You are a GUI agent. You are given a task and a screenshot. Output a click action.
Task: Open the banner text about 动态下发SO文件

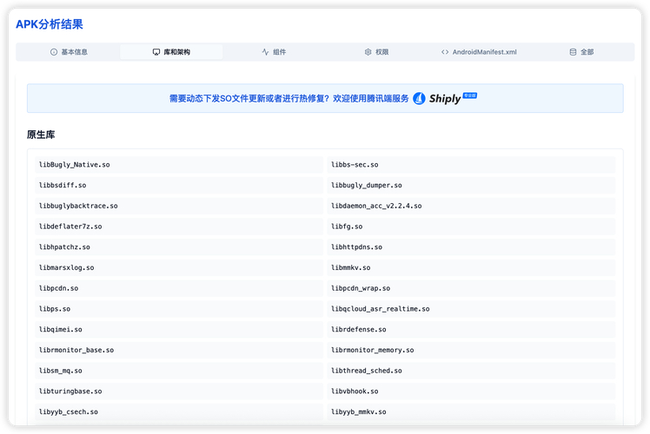289,99
